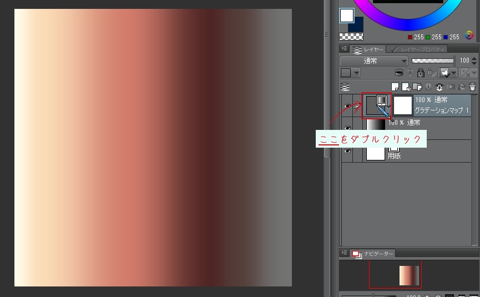Open the ruler range dropdown arrow
Viewport: 480px width, 297px height.
point(474,73)
